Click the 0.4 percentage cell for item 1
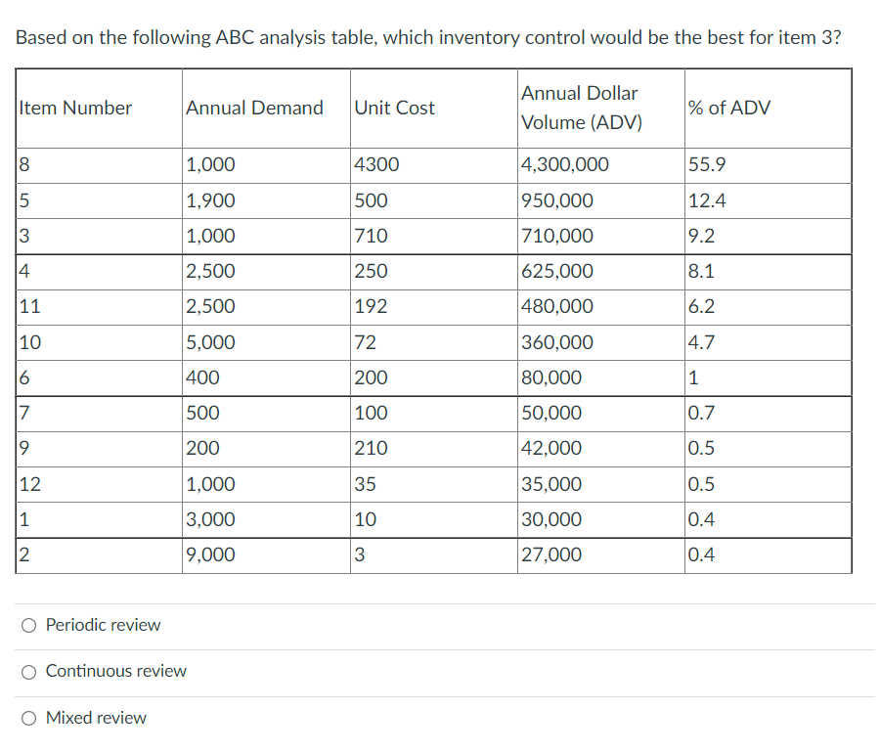This screenshot has height=753, width=880. (x=700, y=519)
